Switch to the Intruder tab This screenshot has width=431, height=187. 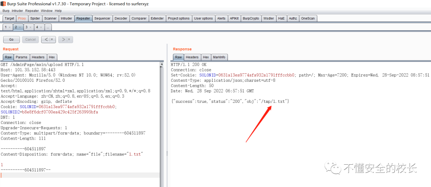tap(67, 18)
